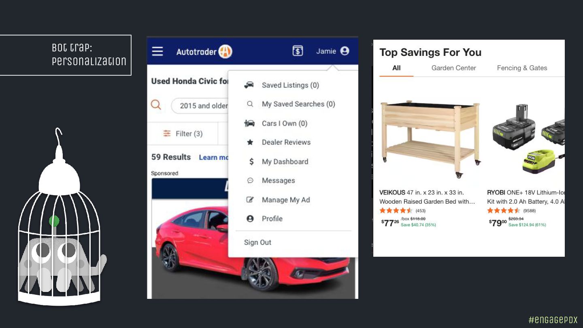Image resolution: width=583 pixels, height=328 pixels.
Task: Switch to Garden Center tab
Action: point(453,68)
